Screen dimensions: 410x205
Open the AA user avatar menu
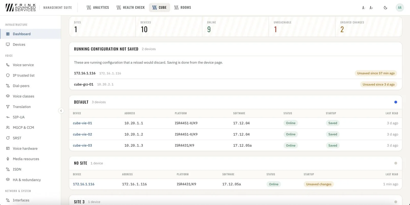click(400, 8)
